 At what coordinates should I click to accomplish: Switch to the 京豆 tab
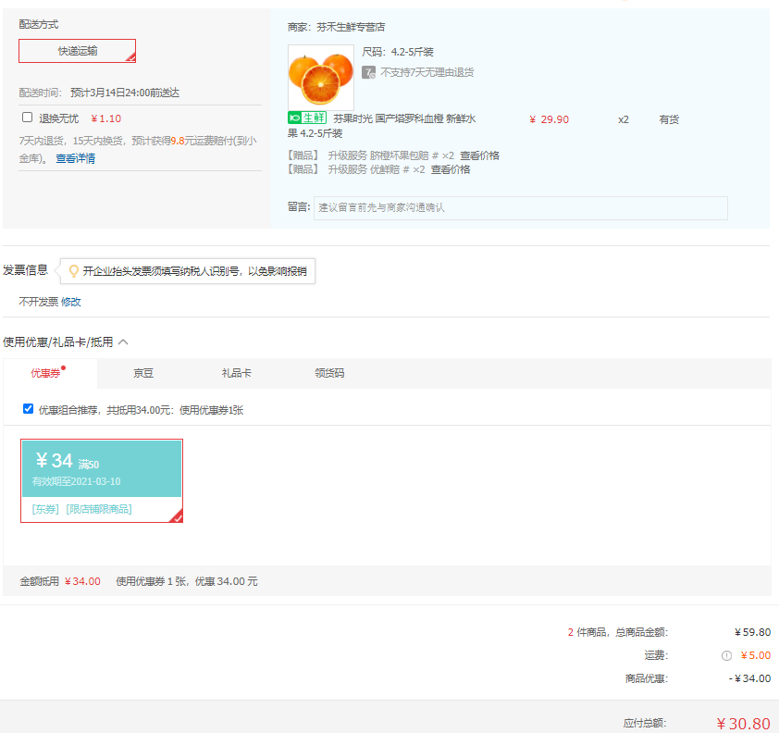[143, 373]
